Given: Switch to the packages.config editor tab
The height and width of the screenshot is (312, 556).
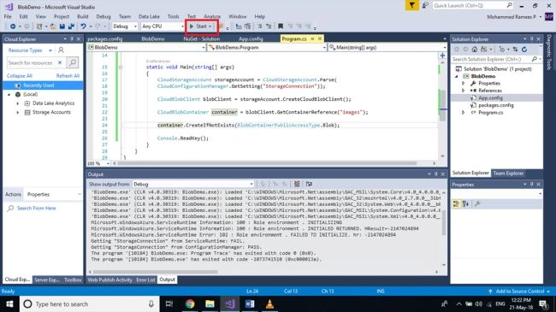Looking at the screenshot, I should (105, 38).
